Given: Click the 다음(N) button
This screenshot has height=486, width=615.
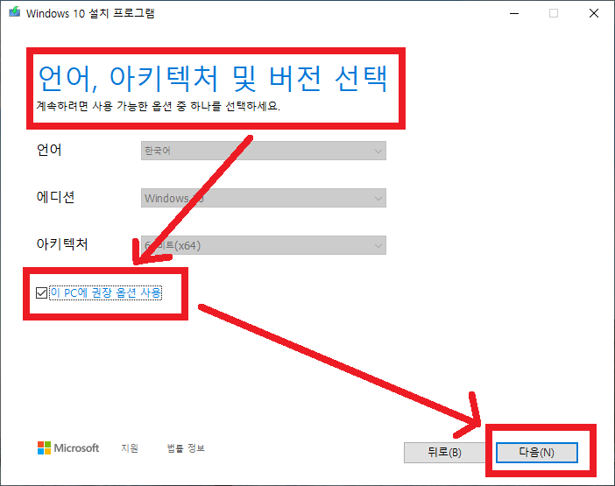Looking at the screenshot, I should [x=536, y=453].
